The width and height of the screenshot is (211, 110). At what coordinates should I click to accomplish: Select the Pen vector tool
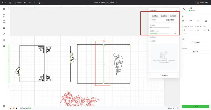4,28
